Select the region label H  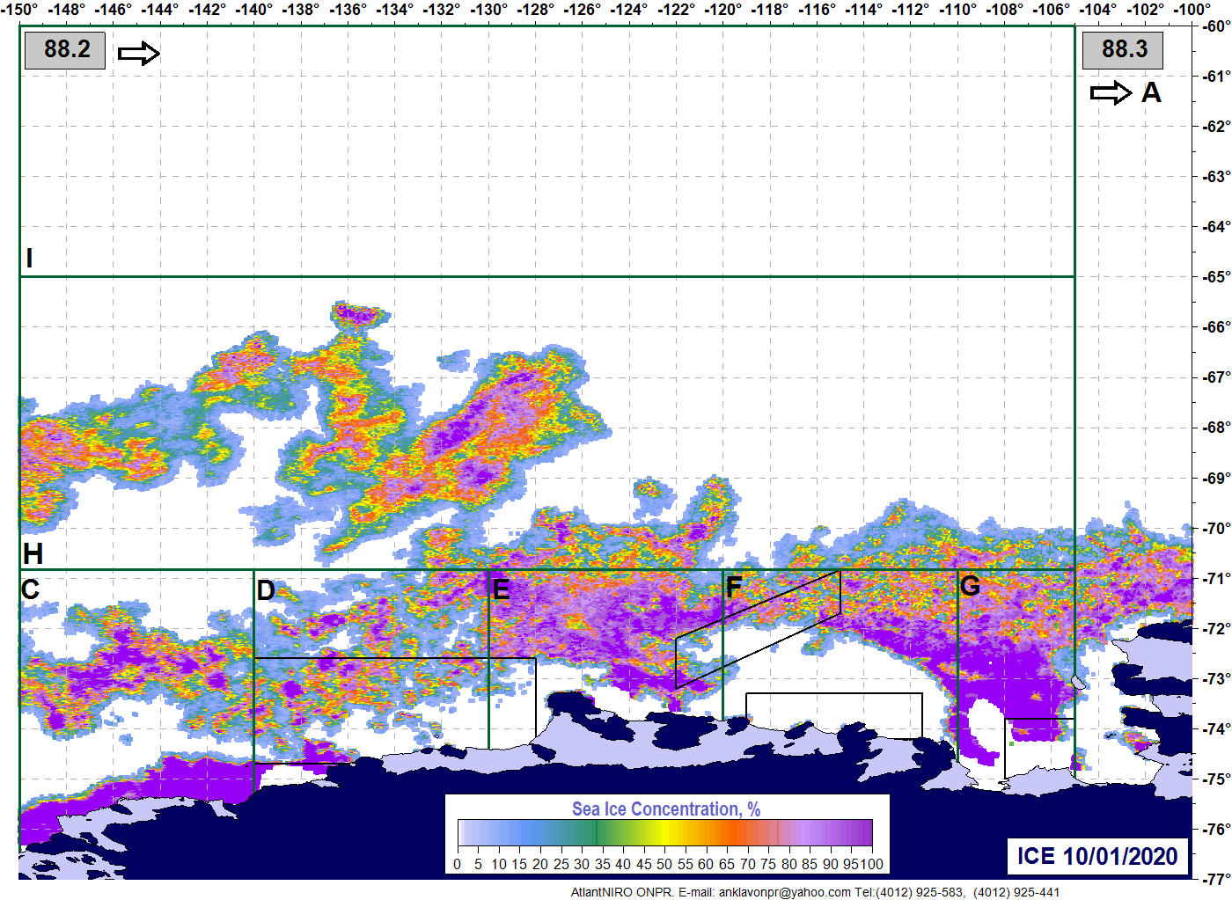33,554
